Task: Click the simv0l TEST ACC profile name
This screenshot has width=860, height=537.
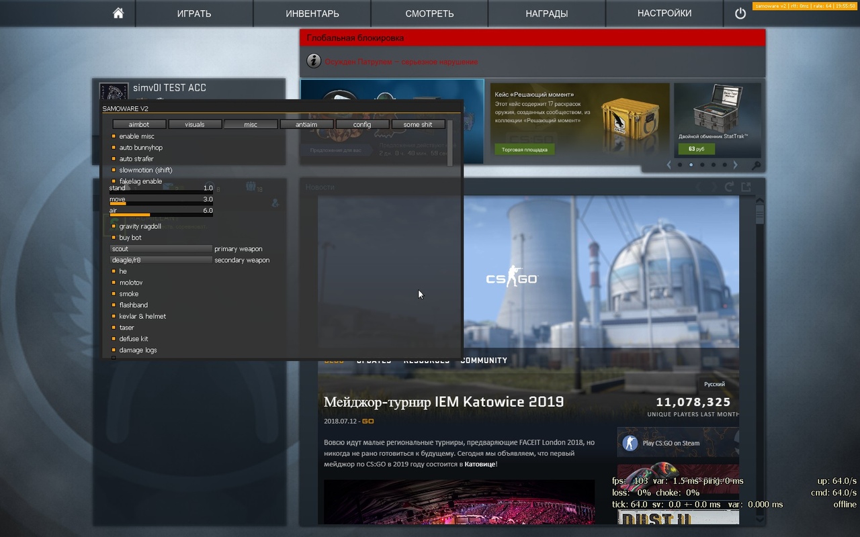Action: (169, 88)
